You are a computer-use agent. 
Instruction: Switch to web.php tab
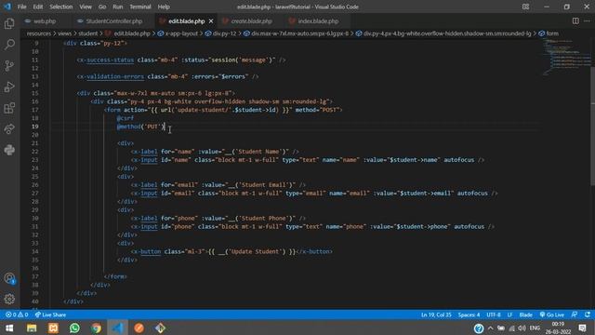tap(44, 21)
